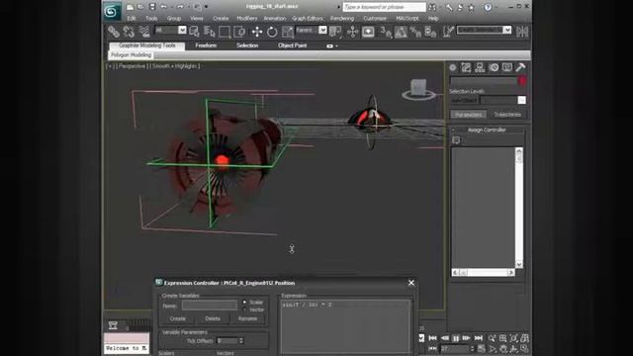Open the Motion command panel tab
The image size is (633, 356).
(494, 67)
